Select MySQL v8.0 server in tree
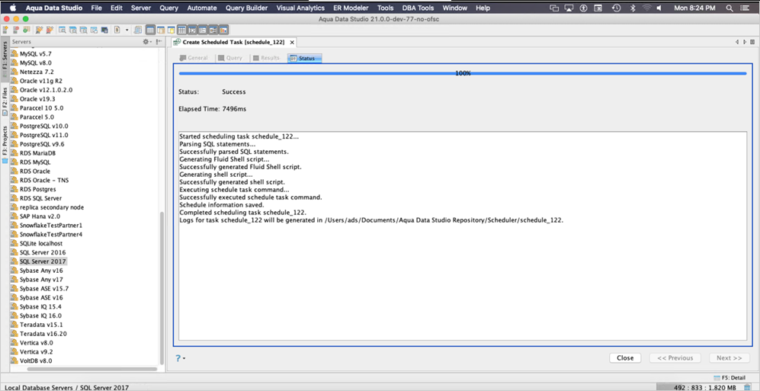760x391 pixels. point(35,63)
